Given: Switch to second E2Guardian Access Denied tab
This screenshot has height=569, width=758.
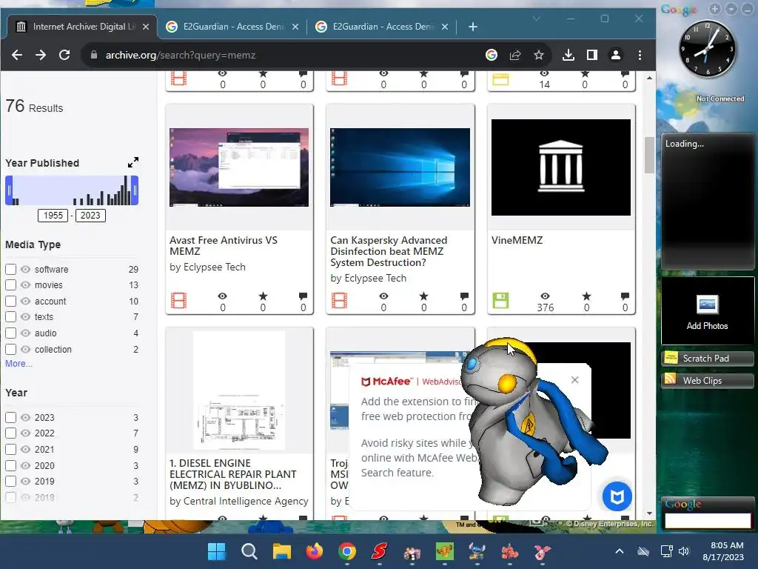Looking at the screenshot, I should point(382,27).
